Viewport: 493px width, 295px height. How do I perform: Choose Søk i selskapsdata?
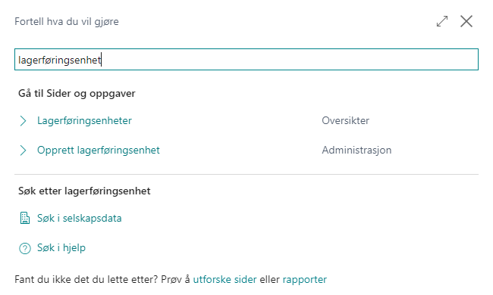[79, 218]
